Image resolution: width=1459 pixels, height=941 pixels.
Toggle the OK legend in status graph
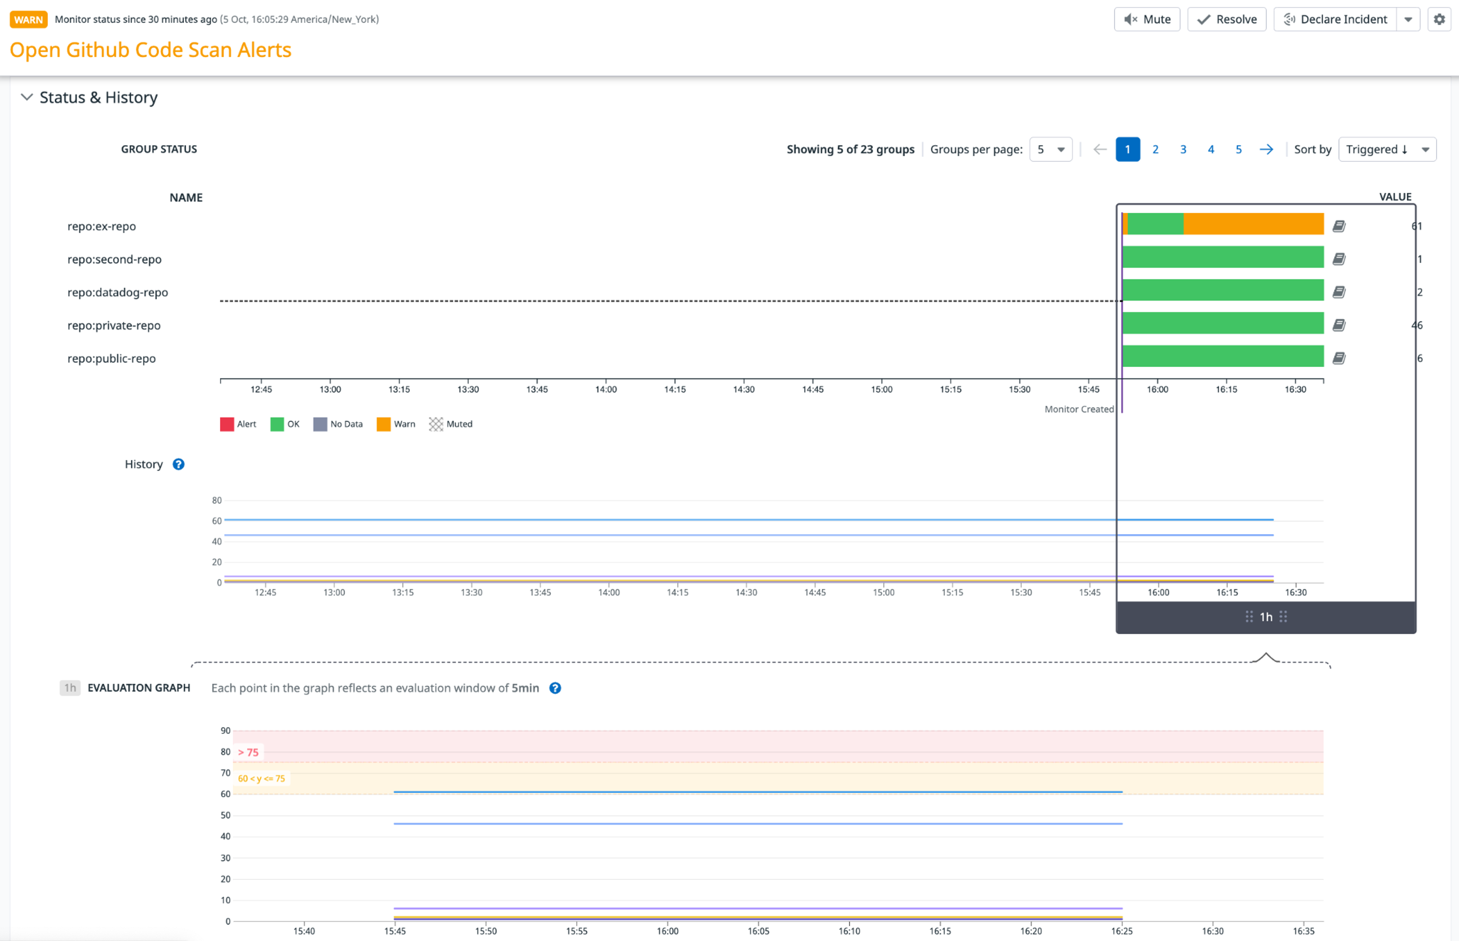pyautogui.click(x=284, y=423)
